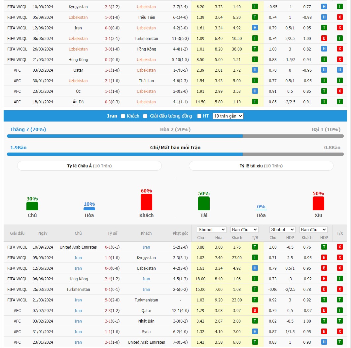Click red B badge in Turkmenistan 0-1 Iran row
The height and width of the screenshot is (348, 351).
pos(324,289)
